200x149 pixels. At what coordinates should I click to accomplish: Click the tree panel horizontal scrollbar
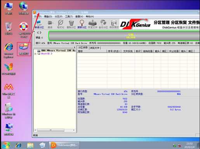[54, 130]
